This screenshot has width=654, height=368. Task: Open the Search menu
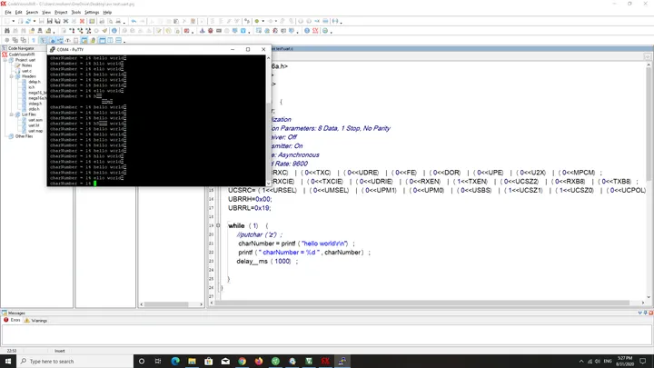click(x=32, y=12)
